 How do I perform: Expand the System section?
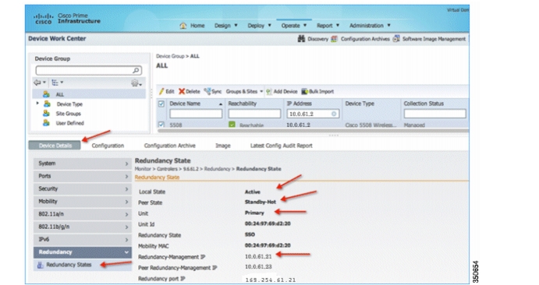pyautogui.click(x=83, y=164)
